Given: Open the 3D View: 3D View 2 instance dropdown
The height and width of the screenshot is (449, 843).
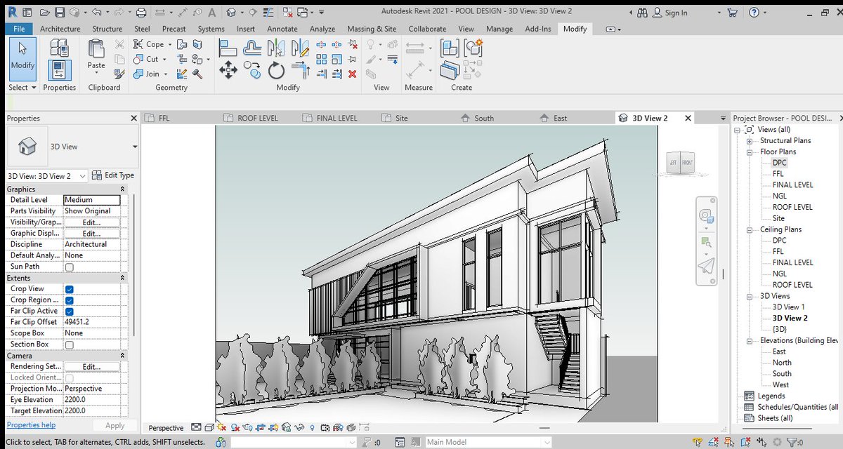Looking at the screenshot, I should [83, 176].
